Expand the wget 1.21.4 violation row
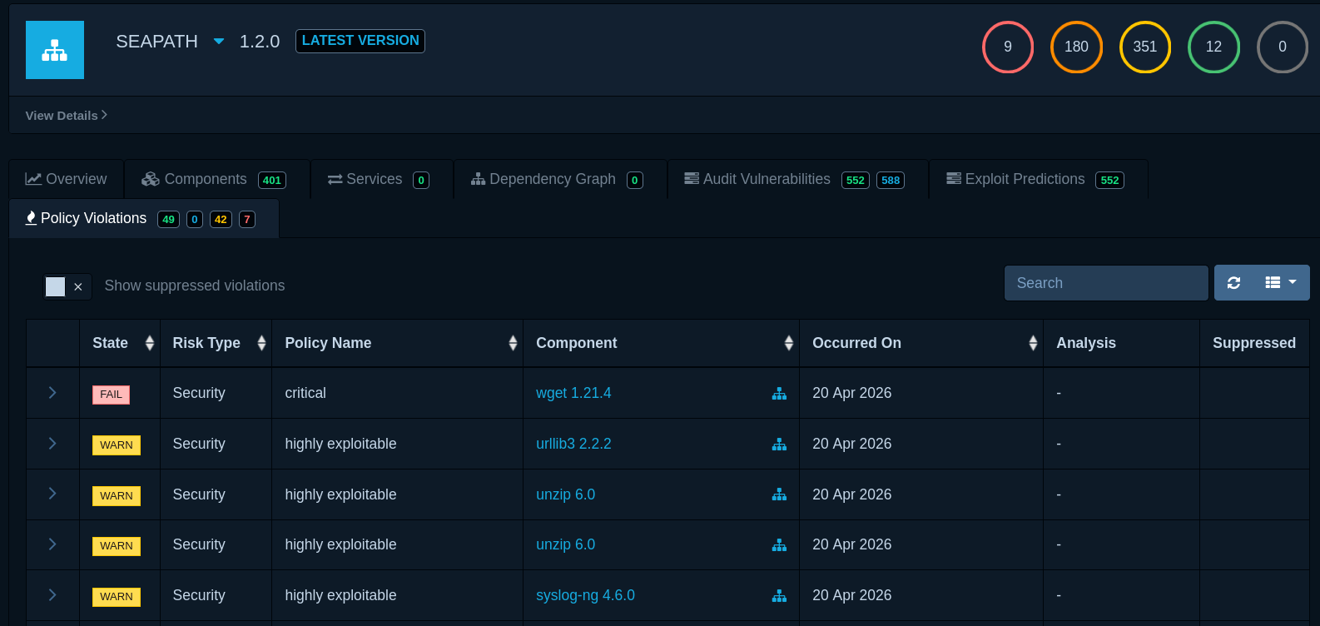This screenshot has height=626, width=1320. click(x=52, y=393)
